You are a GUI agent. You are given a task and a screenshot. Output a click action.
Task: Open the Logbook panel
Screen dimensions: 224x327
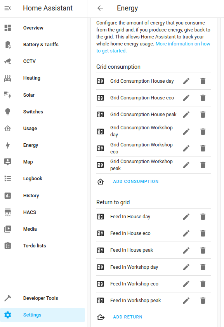point(42,179)
